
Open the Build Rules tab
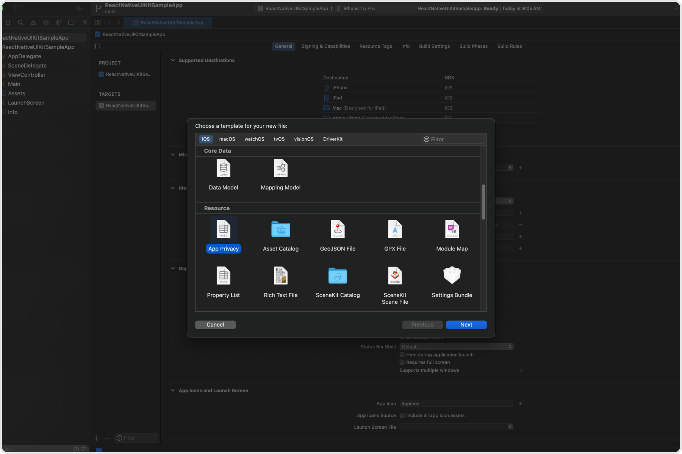click(510, 46)
